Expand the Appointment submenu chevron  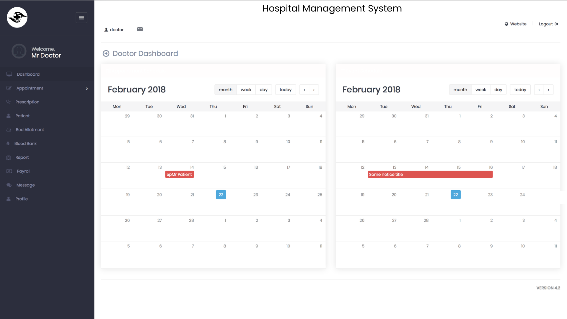87,89
